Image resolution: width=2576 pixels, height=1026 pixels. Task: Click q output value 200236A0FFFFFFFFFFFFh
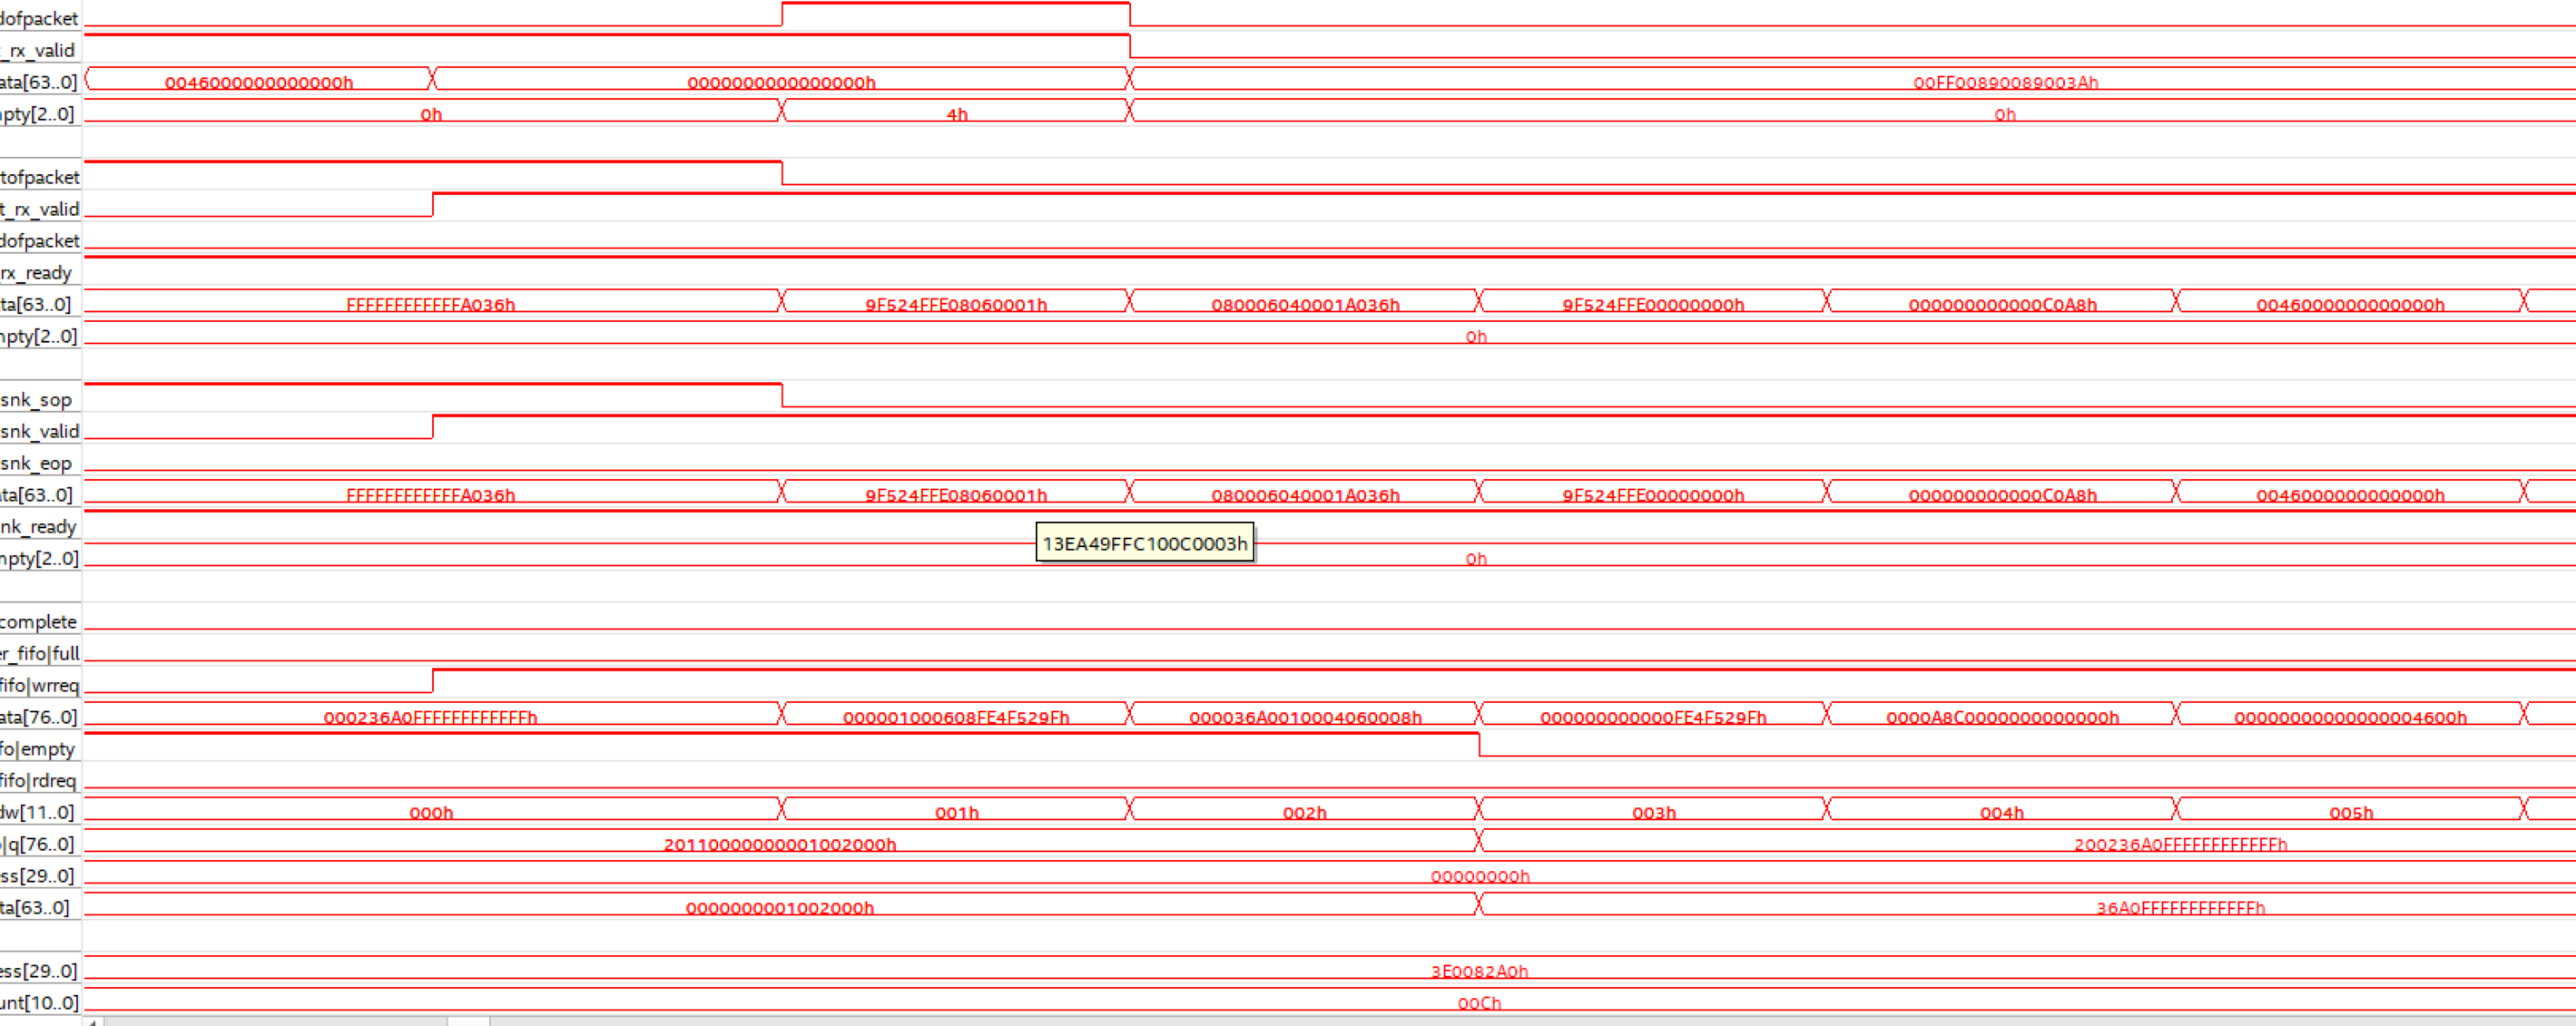tap(2180, 845)
